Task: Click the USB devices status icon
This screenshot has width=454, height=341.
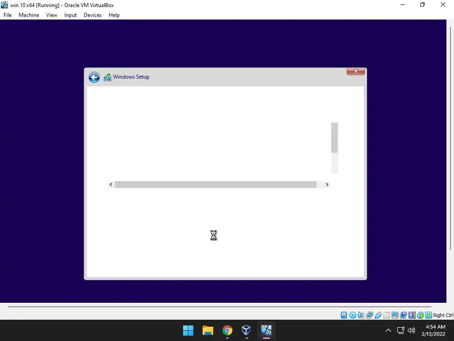Action: click(x=378, y=315)
